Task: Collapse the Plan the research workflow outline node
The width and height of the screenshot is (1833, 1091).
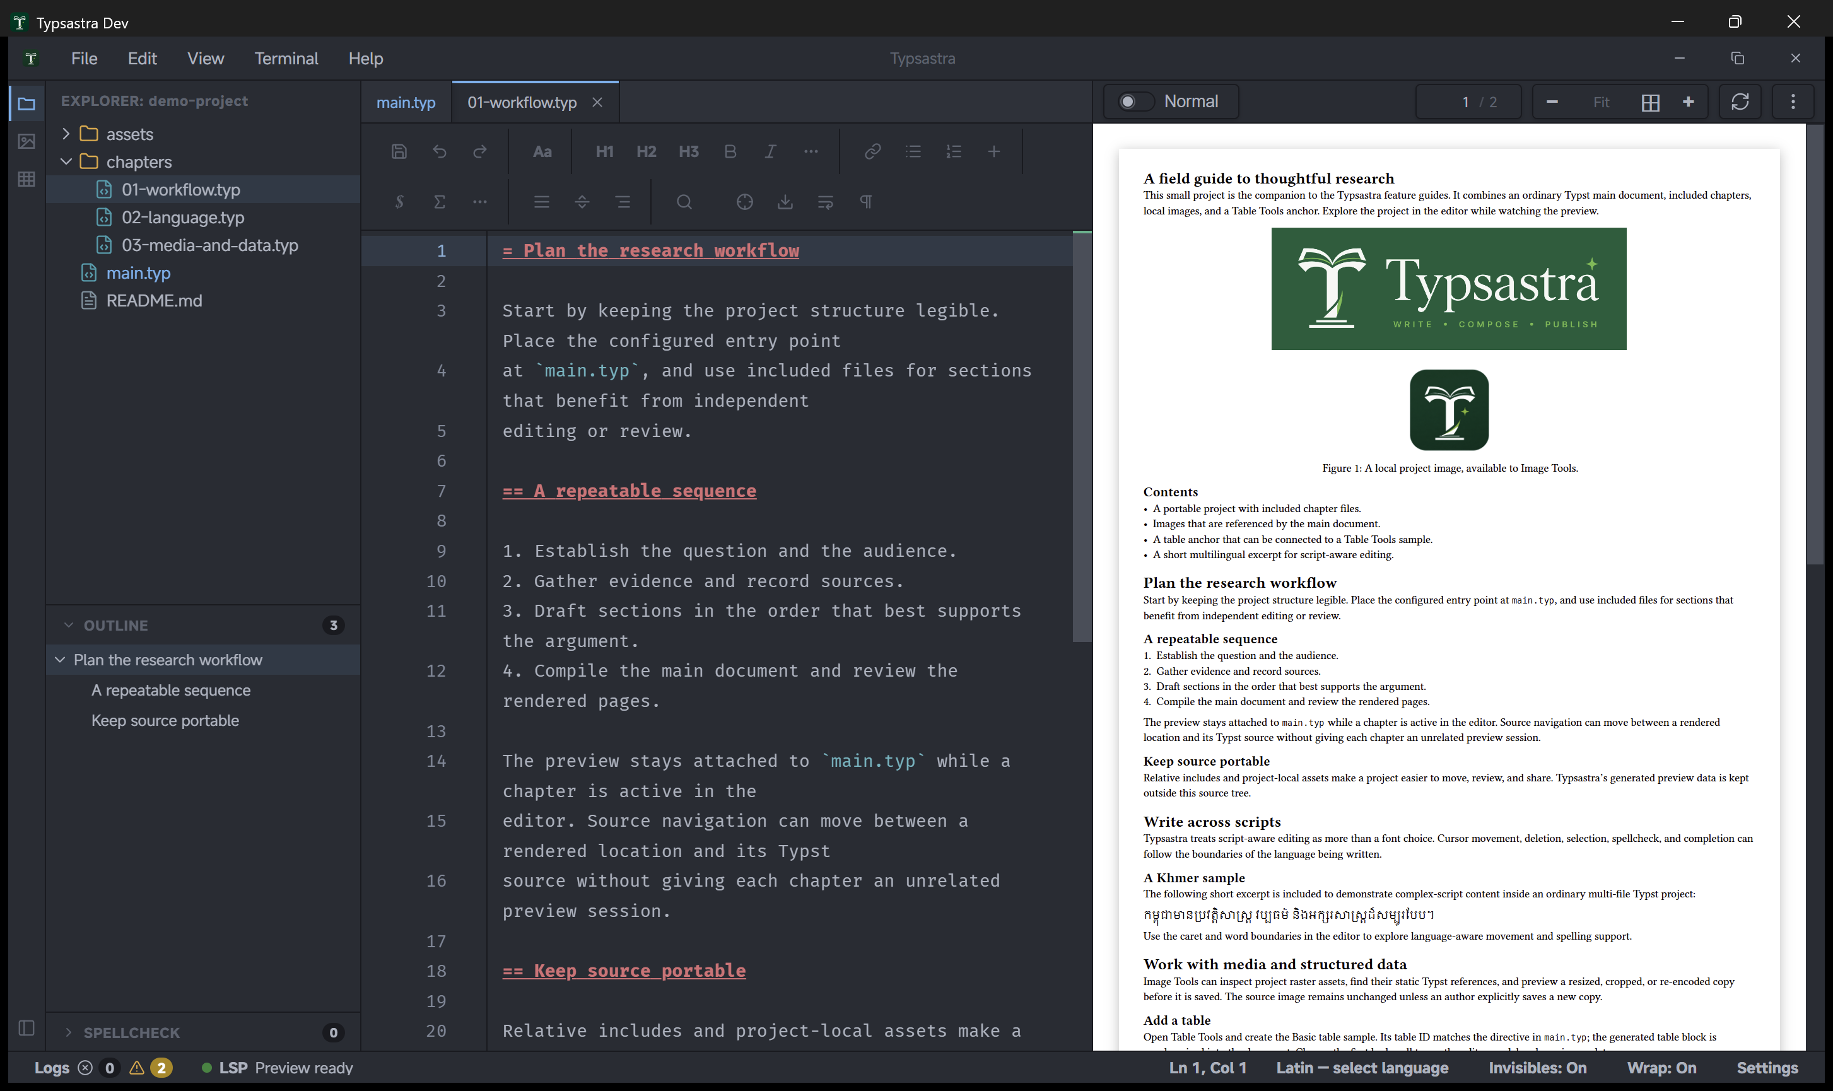Action: point(61,660)
